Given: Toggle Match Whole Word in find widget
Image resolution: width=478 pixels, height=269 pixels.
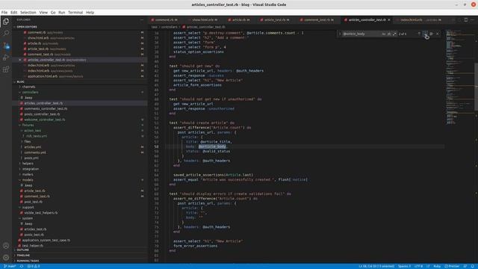Looking at the screenshot, I should tap(389, 34).
